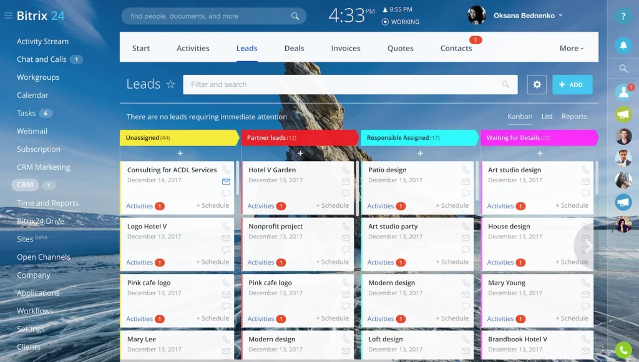The width and height of the screenshot is (639, 362).
Task: Mark Leads as favorite using the star
Action: pyautogui.click(x=172, y=84)
